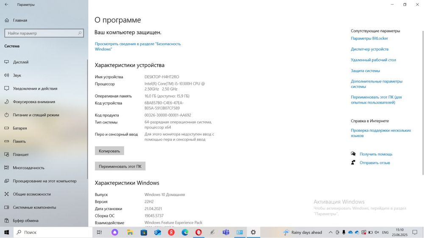Open Opera browser from the taskbar
This screenshot has width=424, height=238.
[x=198, y=233]
